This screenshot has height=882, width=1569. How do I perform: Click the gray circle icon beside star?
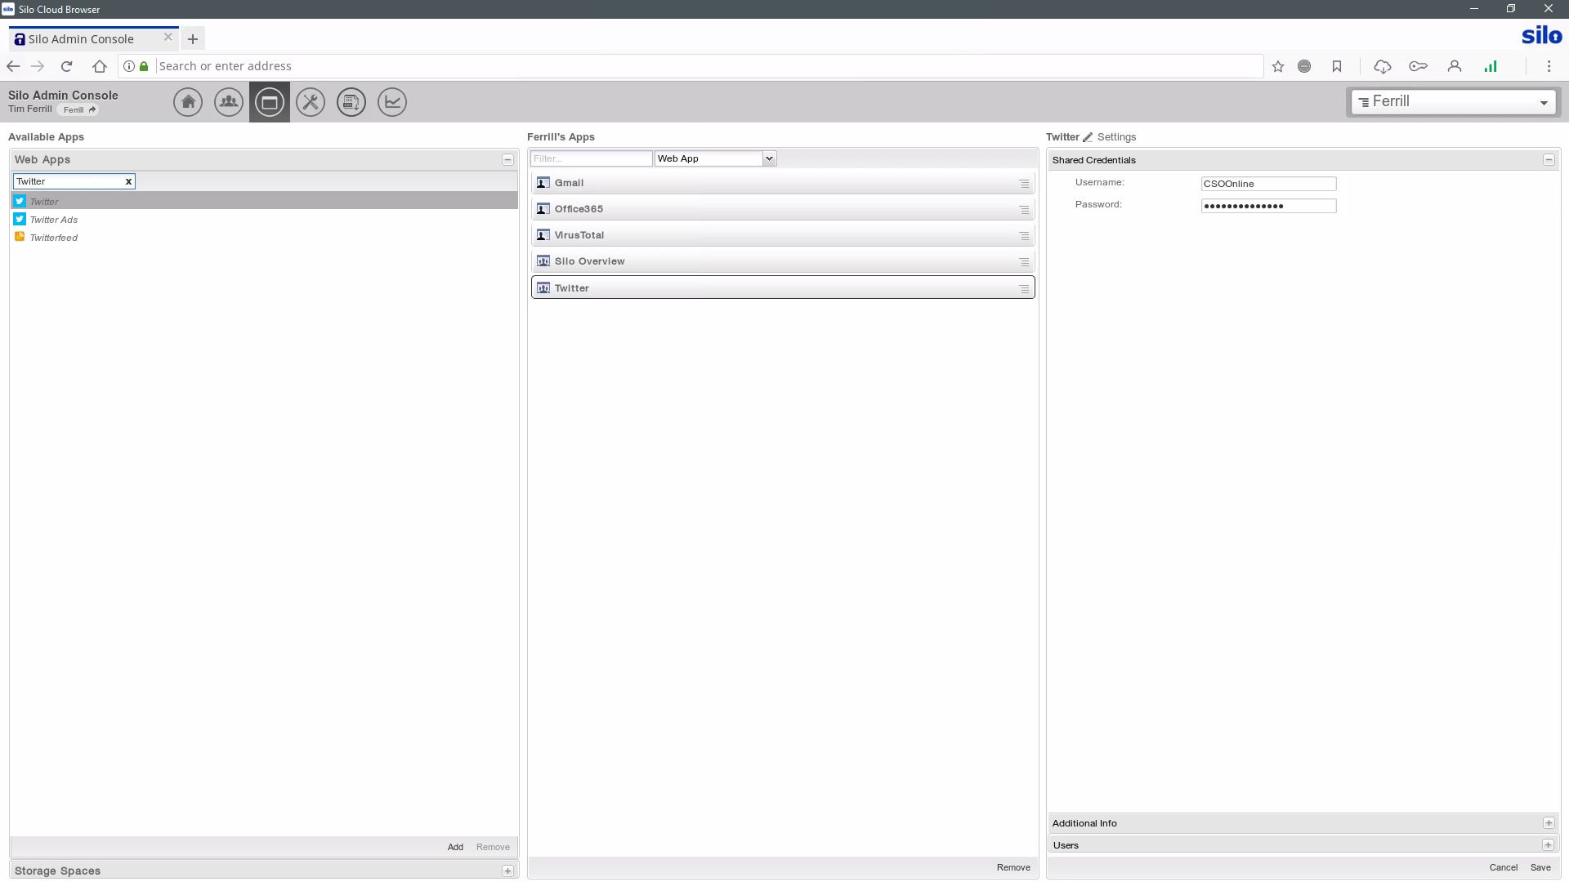[1304, 66]
